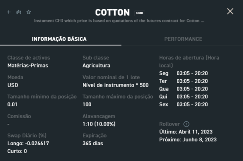The width and height of the screenshot is (243, 161).
Task: Click the CMD badge next to COTTON
Action: (x=139, y=13)
